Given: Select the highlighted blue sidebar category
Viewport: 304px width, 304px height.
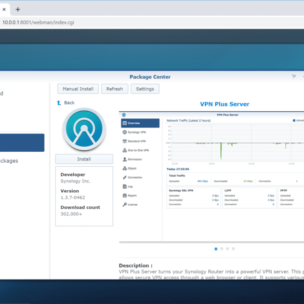Looking at the screenshot, I should 22,143.
